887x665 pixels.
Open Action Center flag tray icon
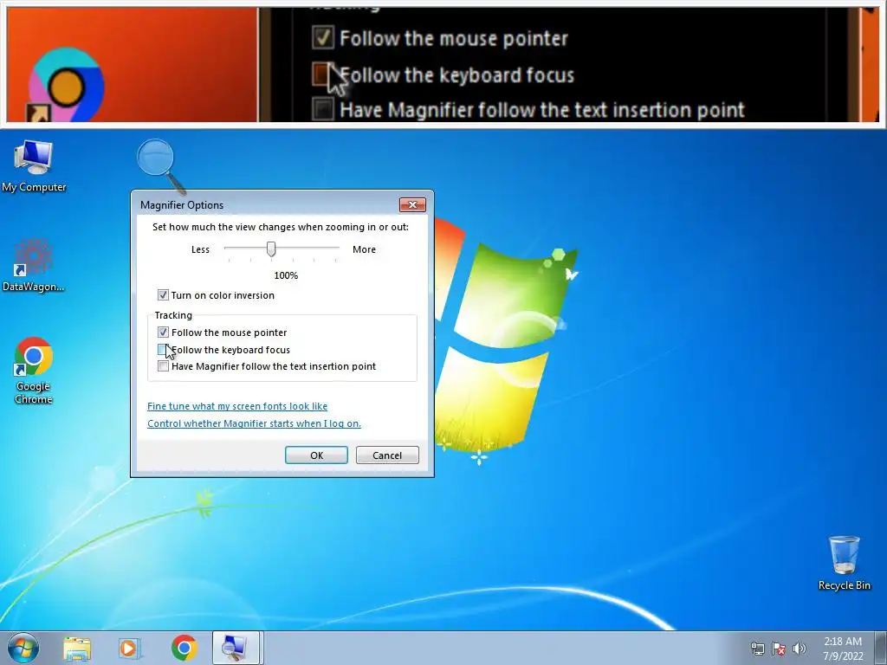(779, 649)
